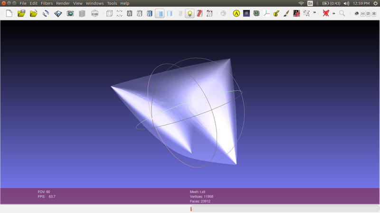Take a snapshot with the camera icon
Image resolution: width=380 pixels, height=213 pixels.
[70, 13]
